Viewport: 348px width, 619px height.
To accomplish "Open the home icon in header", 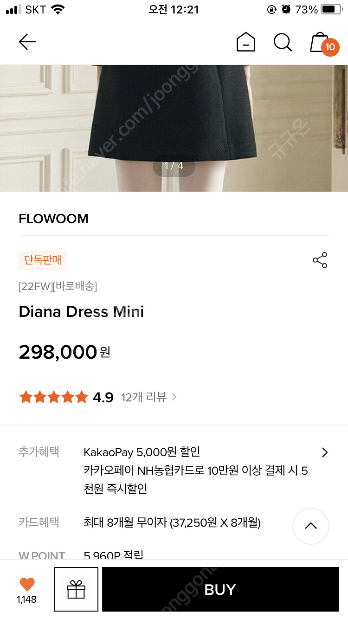I will (x=245, y=42).
